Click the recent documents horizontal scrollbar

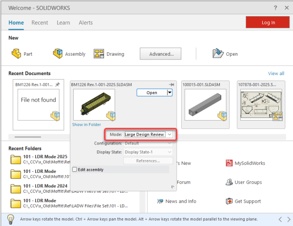[x=28, y=137]
